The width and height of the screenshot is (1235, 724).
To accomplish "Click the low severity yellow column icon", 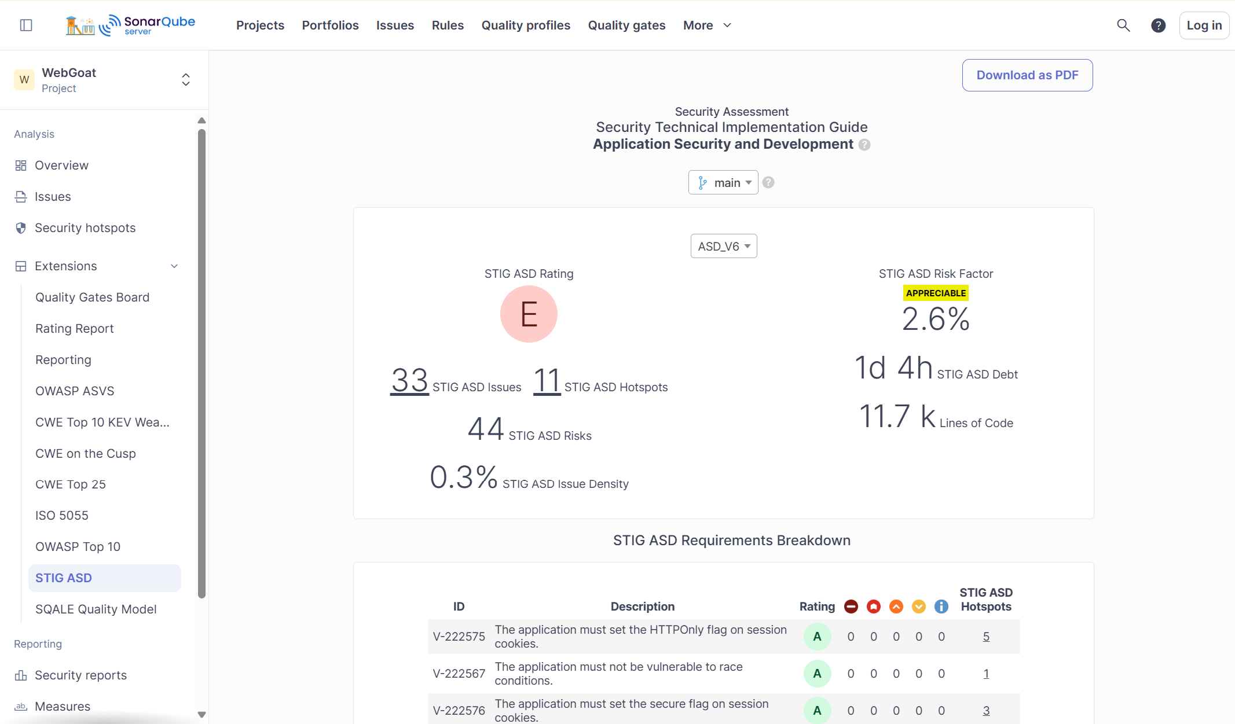I will (919, 607).
